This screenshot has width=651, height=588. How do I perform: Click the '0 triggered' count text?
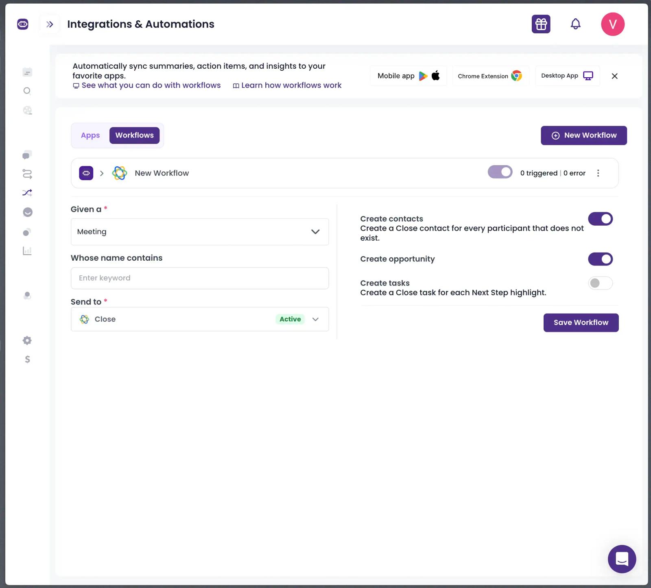pos(539,173)
